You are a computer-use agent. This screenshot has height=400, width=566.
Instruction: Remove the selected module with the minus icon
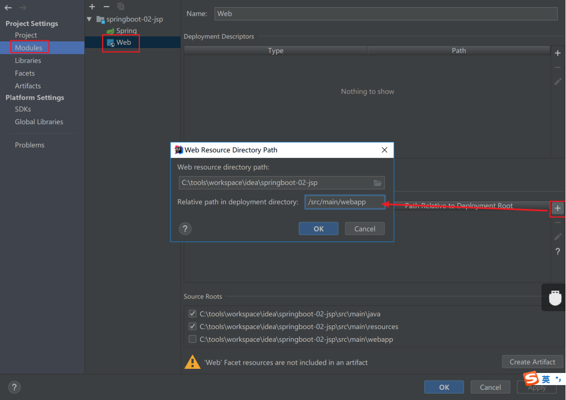tap(106, 7)
